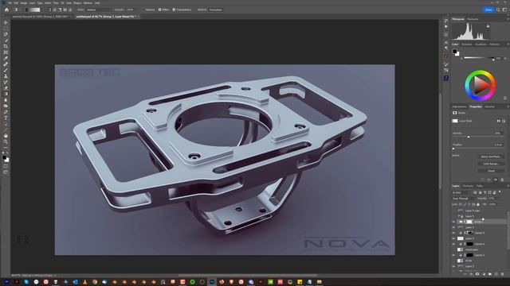
Task: Select the Gradient tool in toolbar
Action: [x=6, y=94]
